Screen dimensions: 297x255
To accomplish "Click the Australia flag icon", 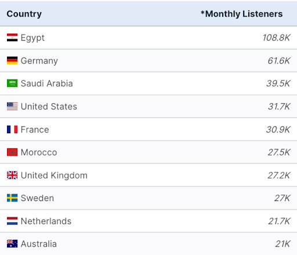I will tap(12, 244).
